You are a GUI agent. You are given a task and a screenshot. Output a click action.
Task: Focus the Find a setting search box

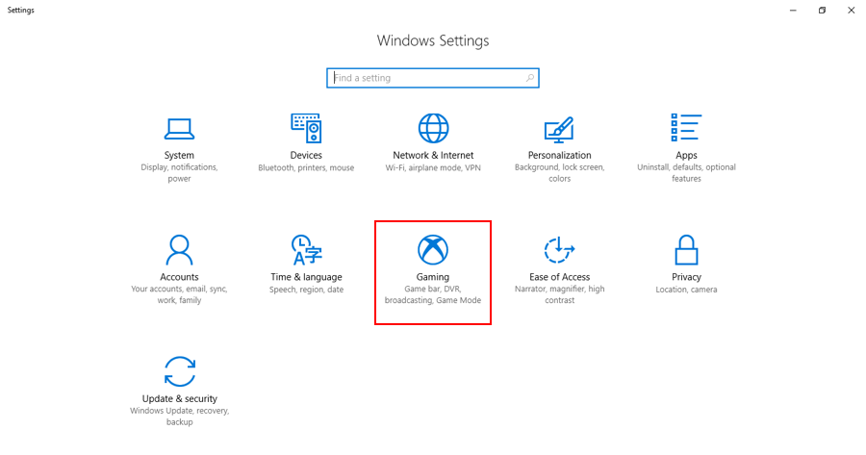433,78
